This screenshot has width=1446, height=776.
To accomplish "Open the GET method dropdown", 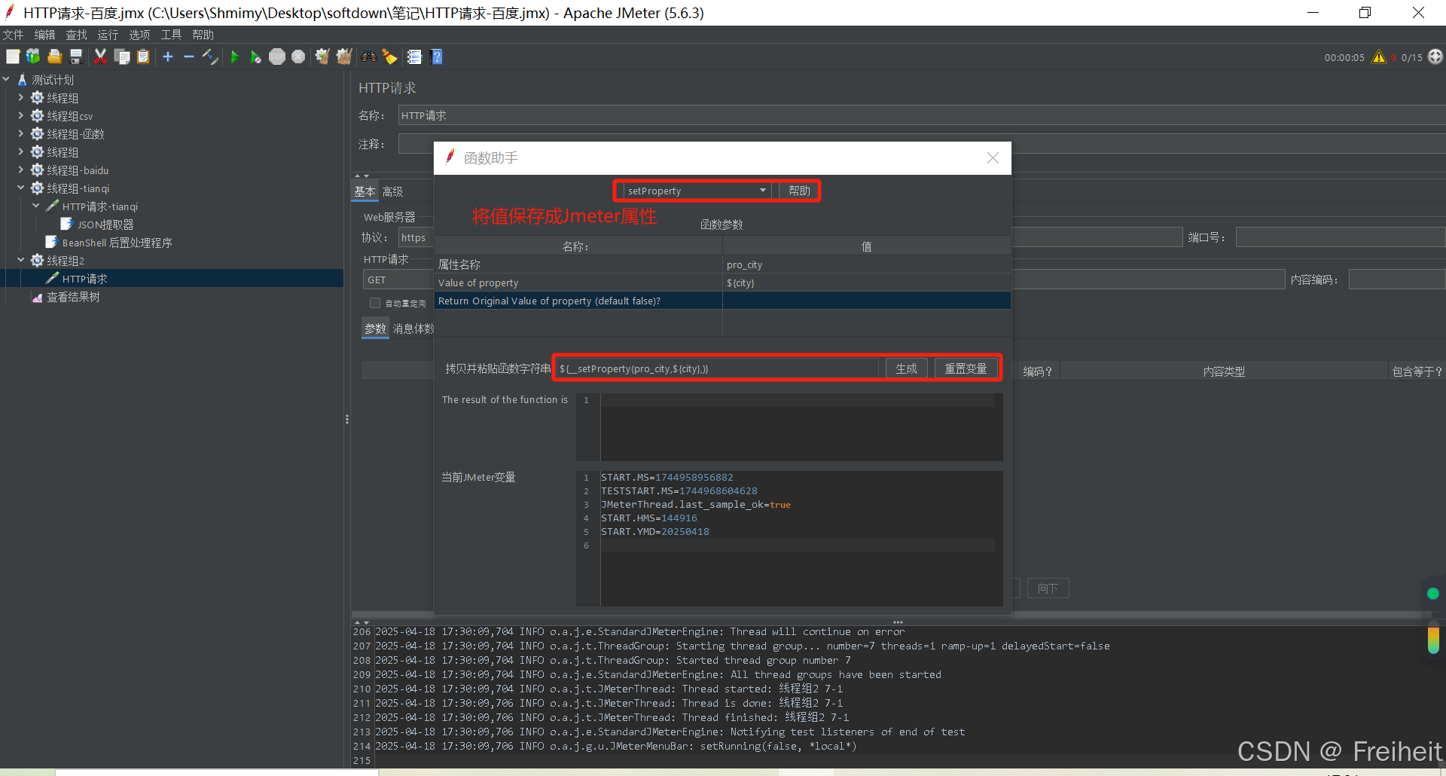I will pyautogui.click(x=398, y=280).
